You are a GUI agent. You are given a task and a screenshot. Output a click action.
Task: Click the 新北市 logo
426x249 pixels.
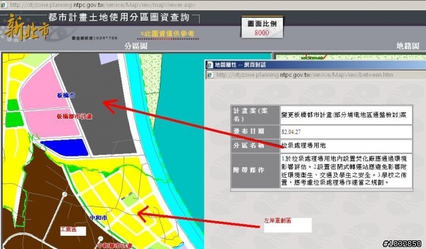(27, 28)
